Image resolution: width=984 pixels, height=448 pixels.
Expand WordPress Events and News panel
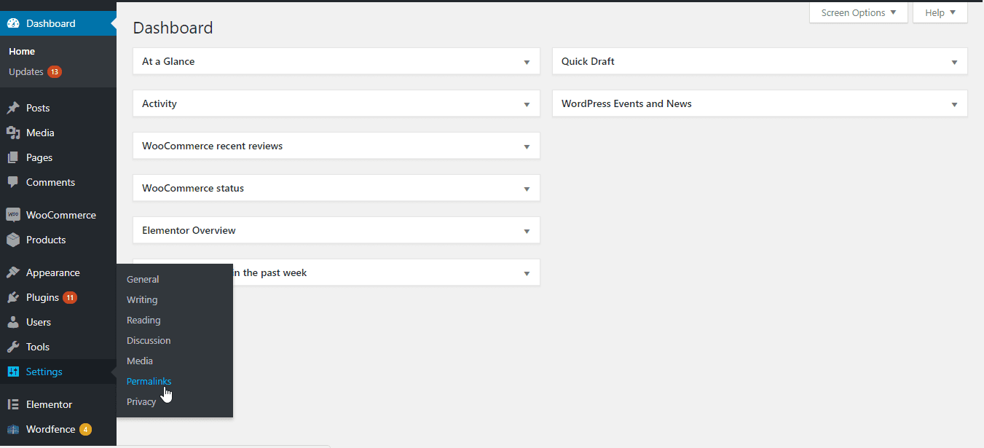coord(954,104)
